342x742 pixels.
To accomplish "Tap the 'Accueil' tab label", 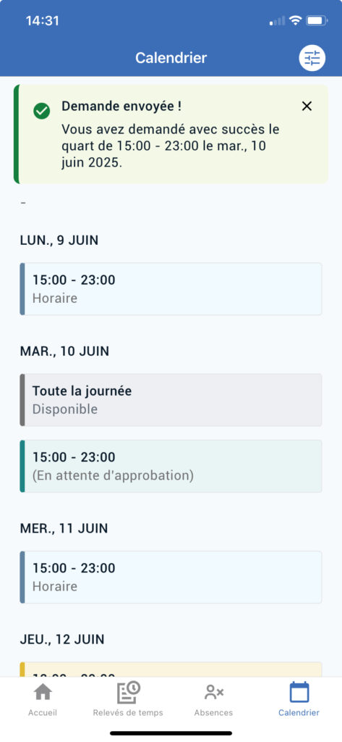I will [x=43, y=713].
